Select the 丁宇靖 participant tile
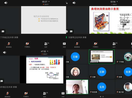 tap(124, 57)
